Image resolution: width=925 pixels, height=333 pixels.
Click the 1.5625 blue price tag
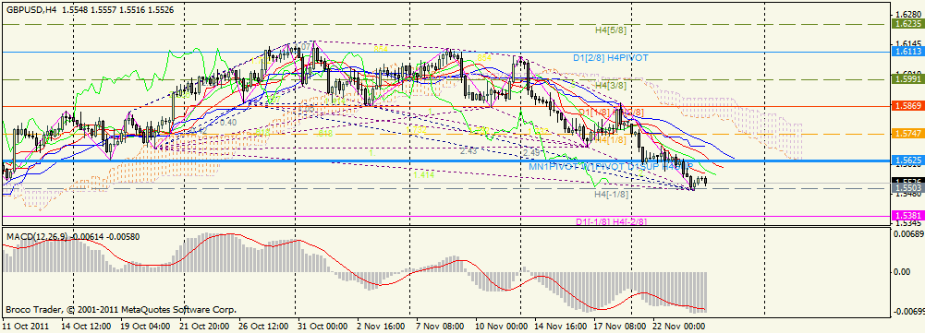[908, 161]
